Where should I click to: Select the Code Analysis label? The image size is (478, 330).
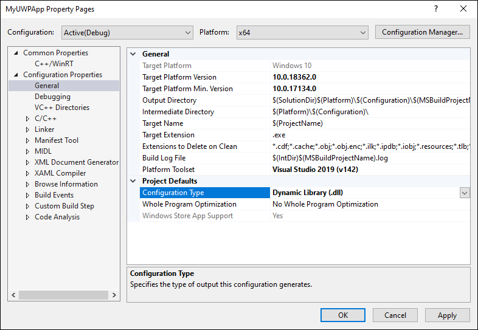(57, 217)
